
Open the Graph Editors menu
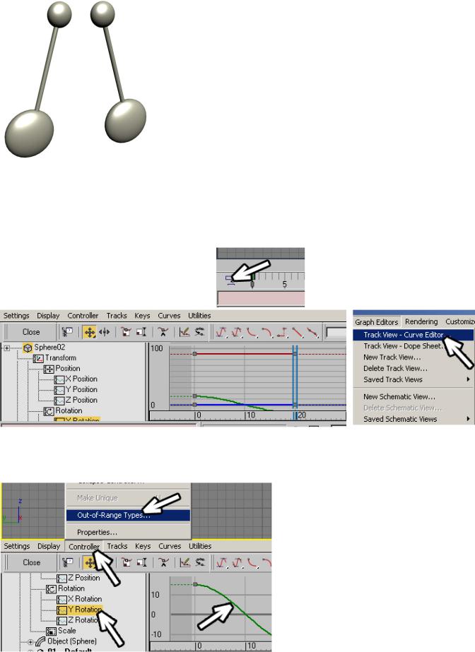pos(377,322)
